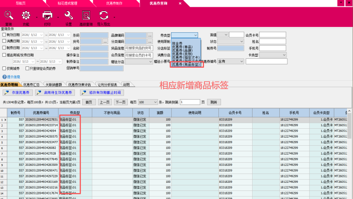Open the 有效日期 start date picker 2026/5/12
This screenshot has width=353, height=199.
[x=32, y=35]
